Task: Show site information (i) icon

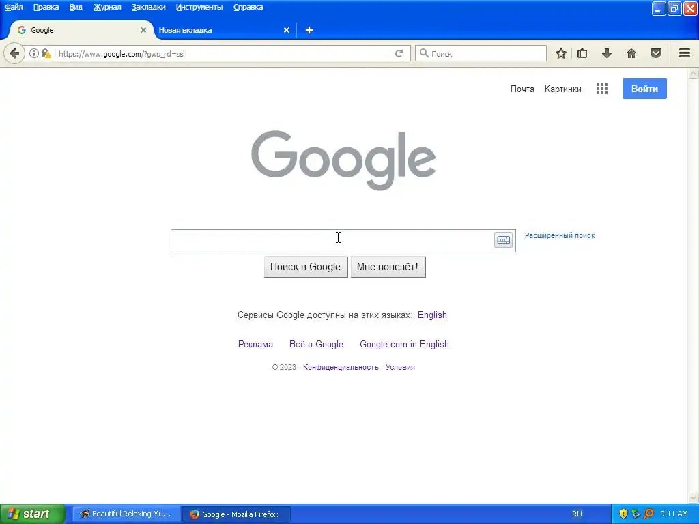Action: coord(34,53)
